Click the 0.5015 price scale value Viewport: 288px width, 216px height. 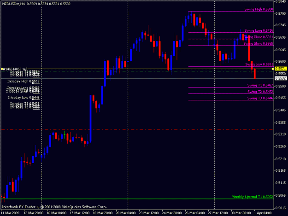coord(281,208)
